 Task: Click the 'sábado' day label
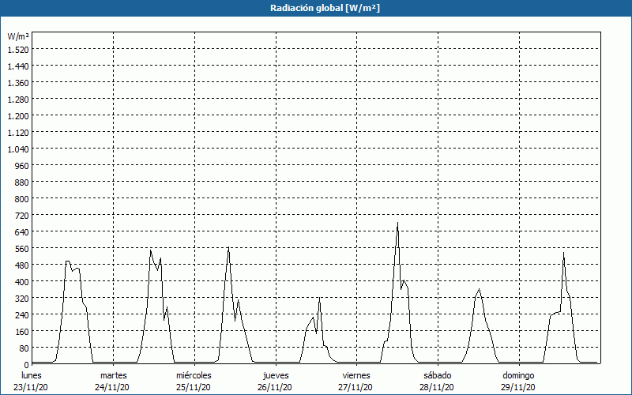click(x=438, y=375)
